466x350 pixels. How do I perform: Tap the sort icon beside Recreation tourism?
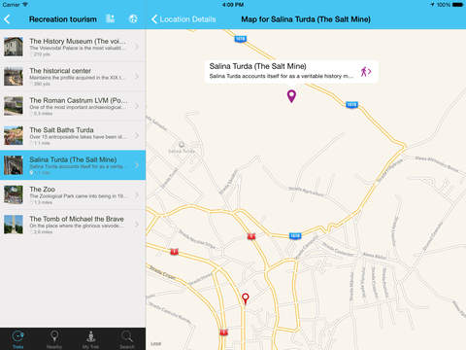pyautogui.click(x=111, y=18)
